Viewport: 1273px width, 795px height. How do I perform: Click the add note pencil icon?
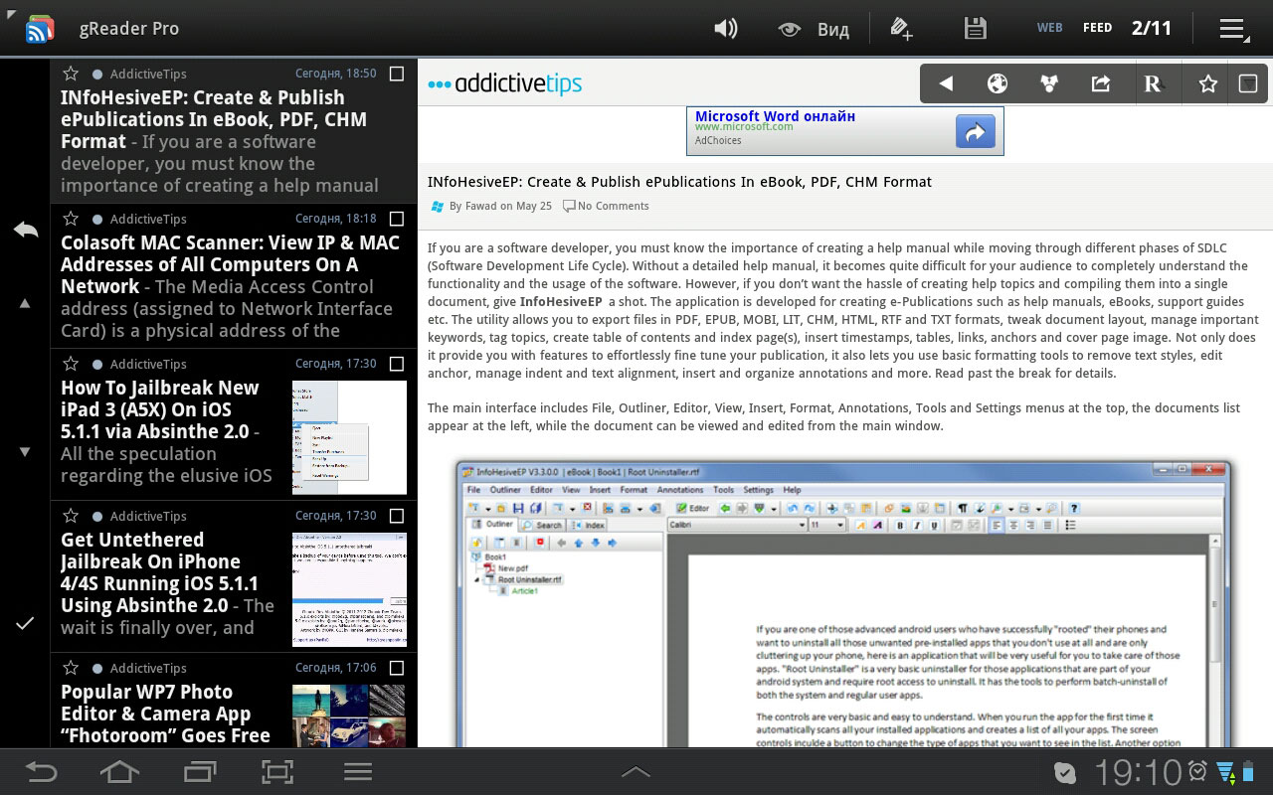[x=901, y=29]
